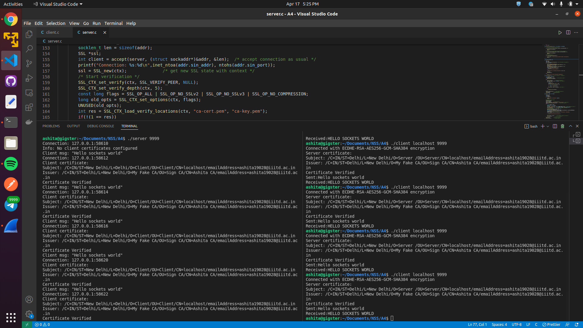Open the Docker view in activity bar
The width and height of the screenshot is (583, 328).
(29, 122)
